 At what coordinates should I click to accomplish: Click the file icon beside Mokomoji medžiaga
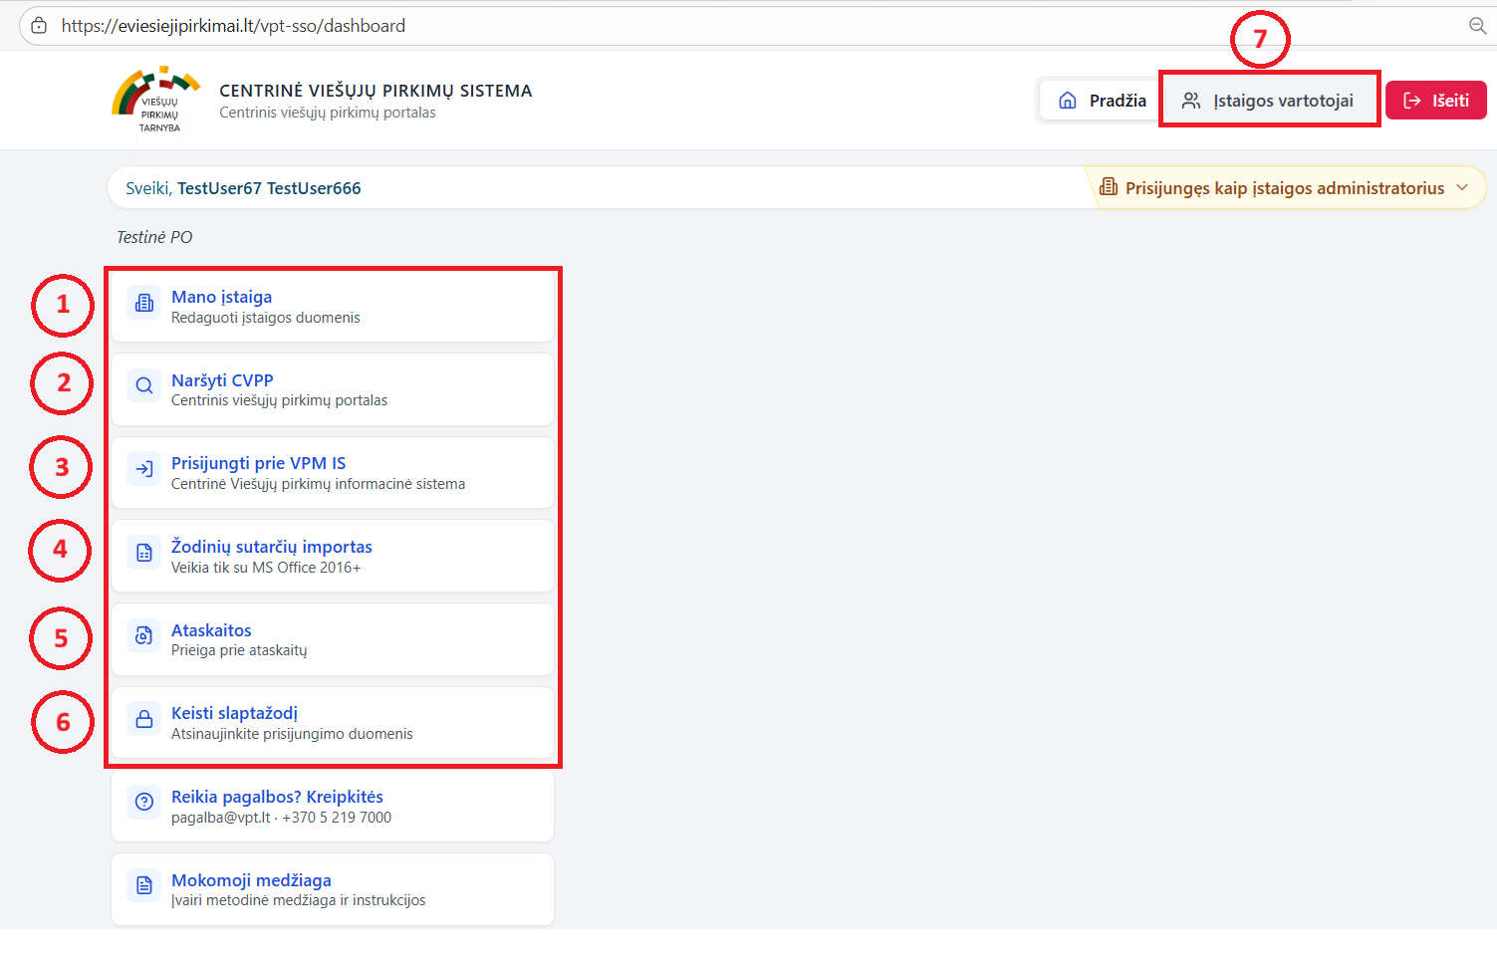pyautogui.click(x=144, y=885)
